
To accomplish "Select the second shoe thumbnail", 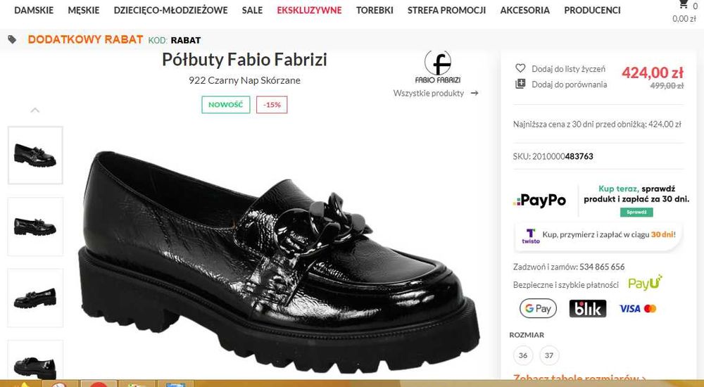I will (35, 226).
